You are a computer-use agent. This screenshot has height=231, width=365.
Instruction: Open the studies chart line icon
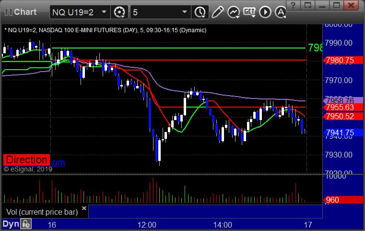tap(234, 12)
